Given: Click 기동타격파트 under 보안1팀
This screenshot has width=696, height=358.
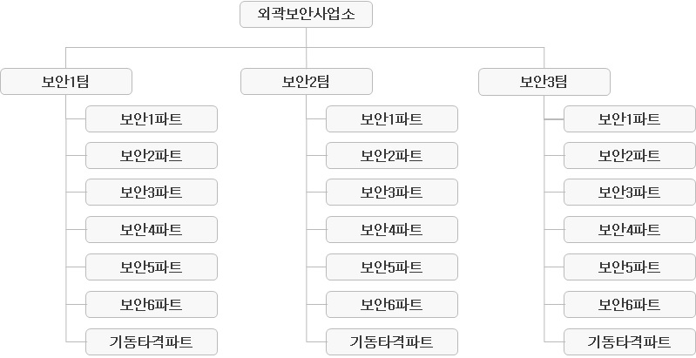Looking at the screenshot, I should [x=152, y=342].
